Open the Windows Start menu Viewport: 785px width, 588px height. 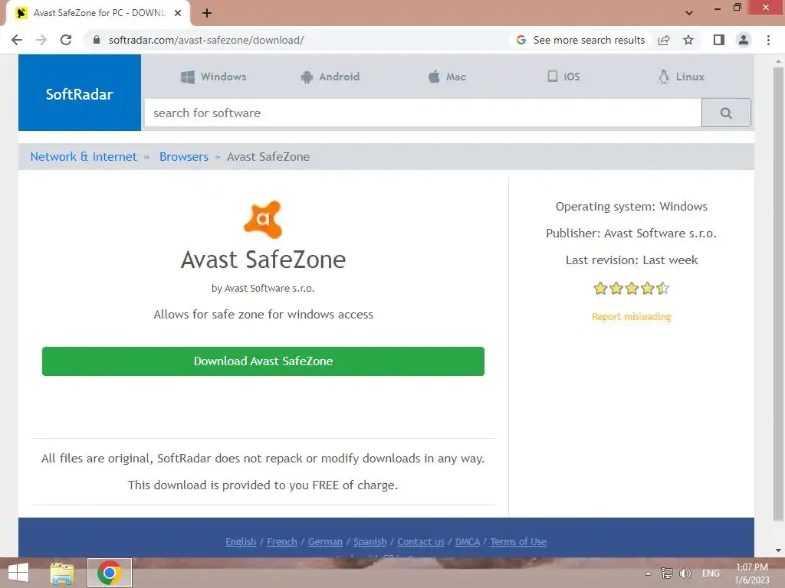(x=18, y=573)
